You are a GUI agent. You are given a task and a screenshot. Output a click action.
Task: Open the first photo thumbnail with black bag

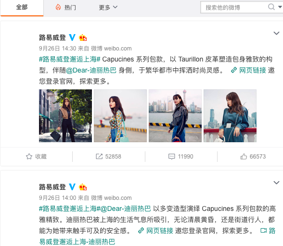click(x=65, y=116)
